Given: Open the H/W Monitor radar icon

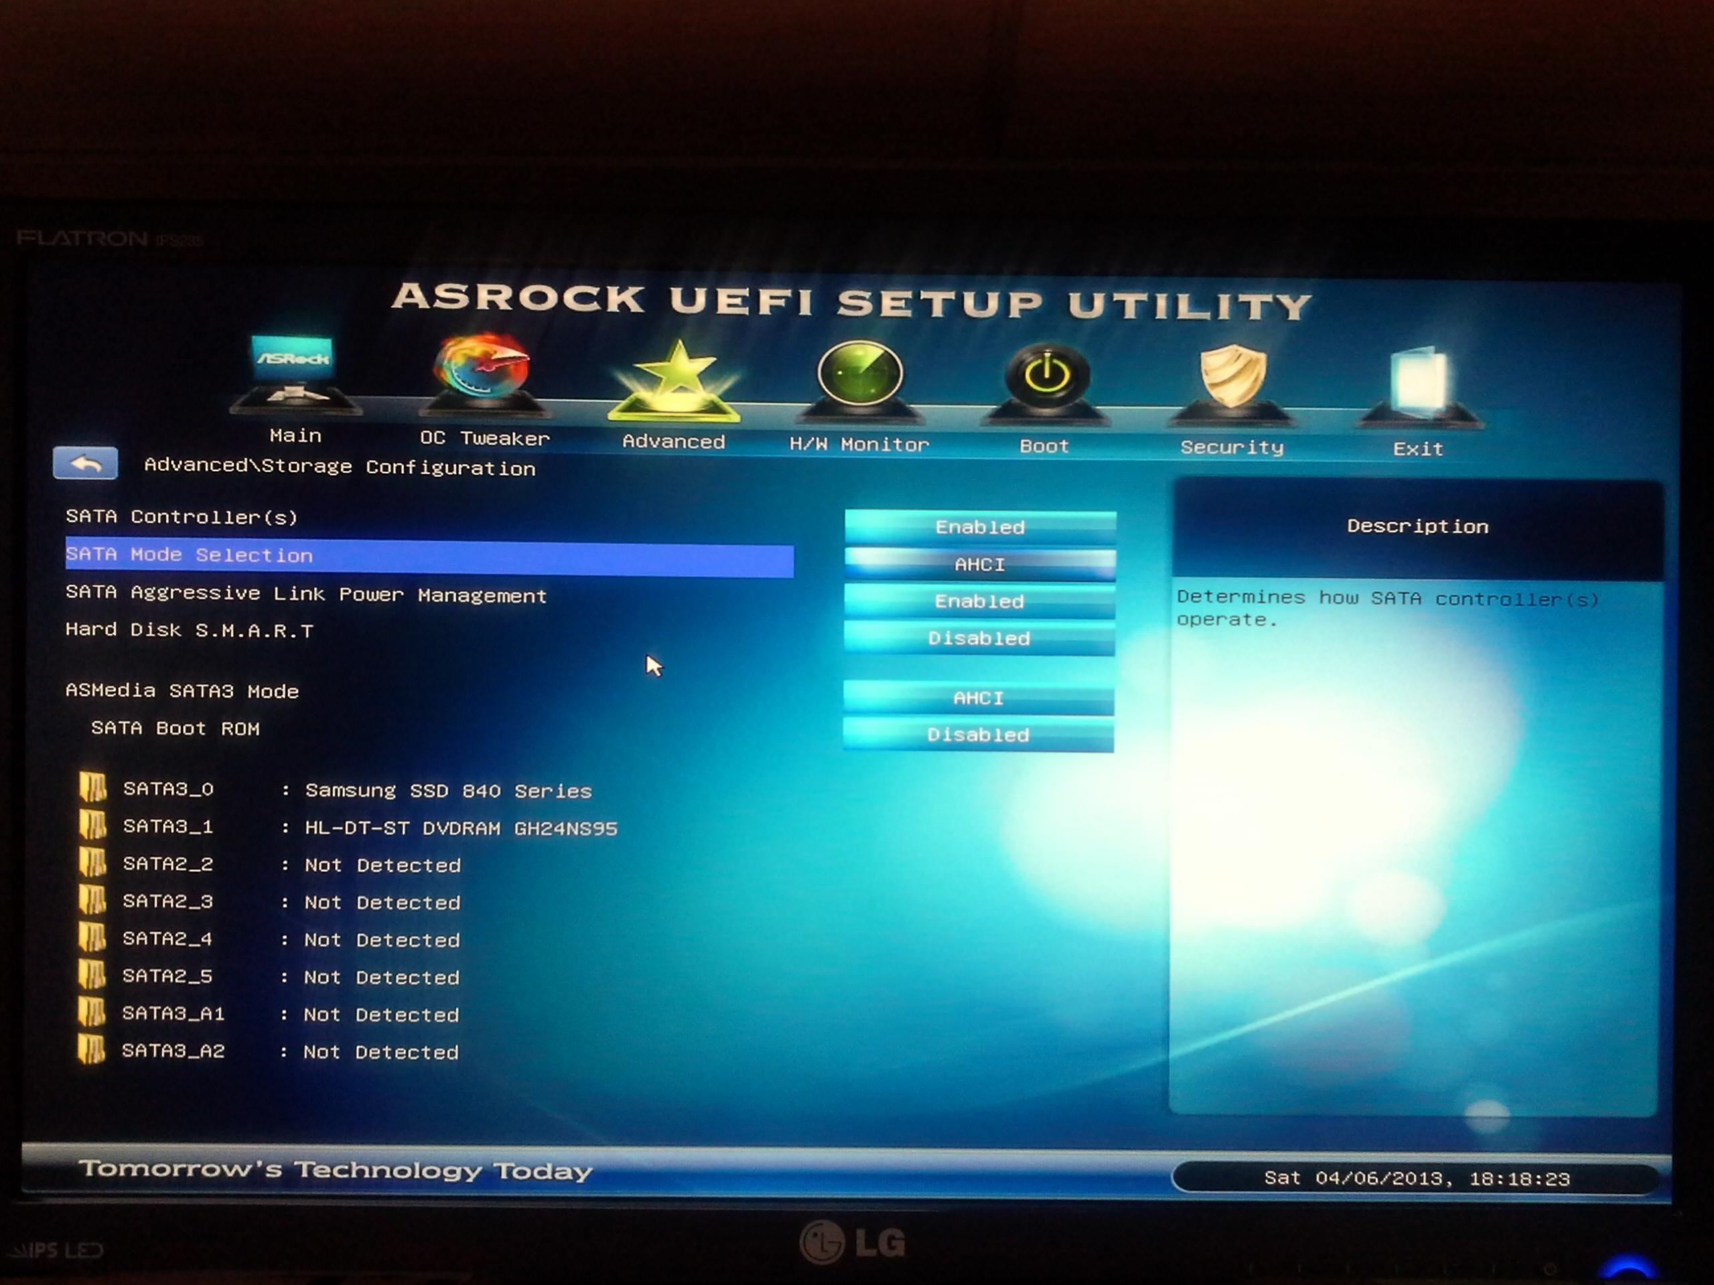Looking at the screenshot, I should point(860,381).
